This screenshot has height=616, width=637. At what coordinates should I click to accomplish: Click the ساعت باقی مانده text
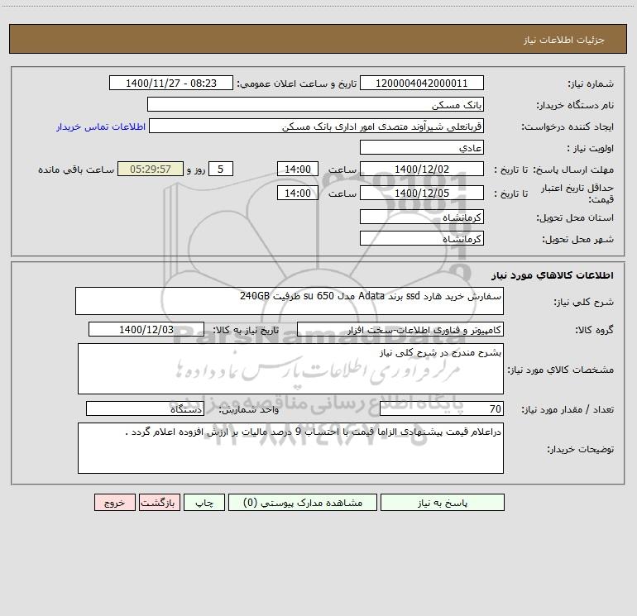coord(76,170)
